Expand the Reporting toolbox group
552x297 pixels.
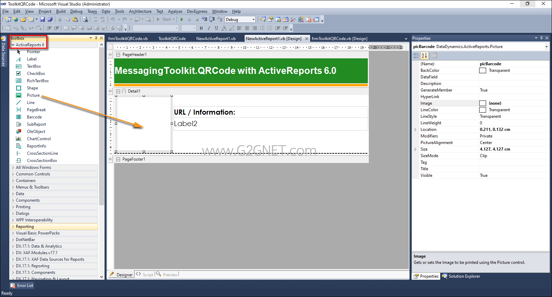tap(13, 227)
